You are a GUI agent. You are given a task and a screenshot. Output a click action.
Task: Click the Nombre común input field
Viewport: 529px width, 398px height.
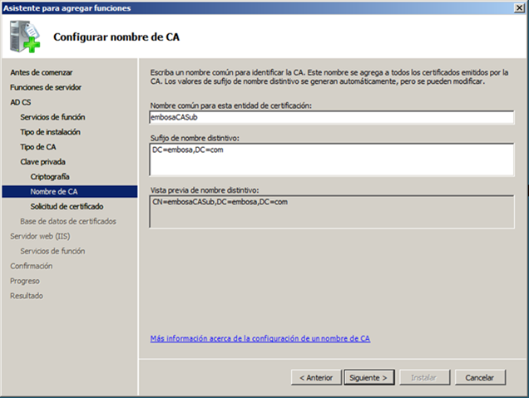(331, 117)
